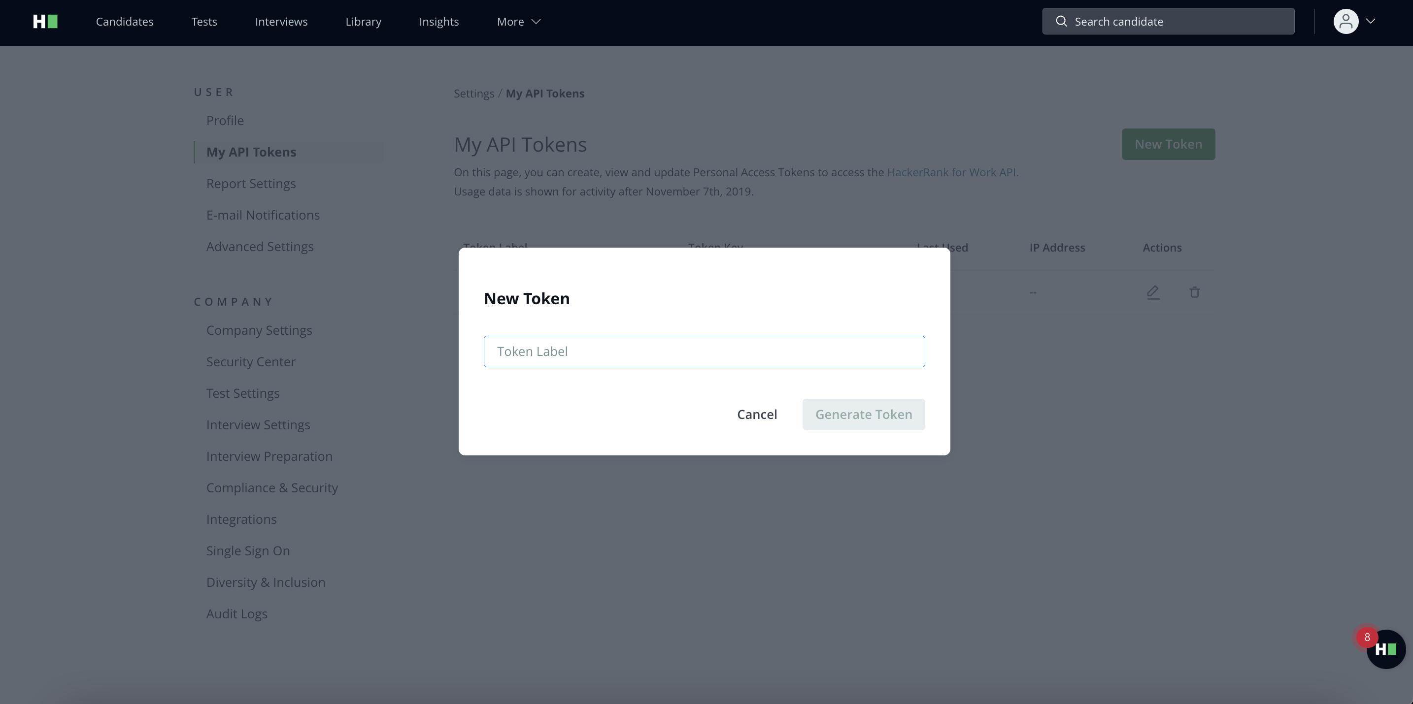Open Audit Logs sidebar item
Screen dimensions: 1413x704
(x=236, y=614)
